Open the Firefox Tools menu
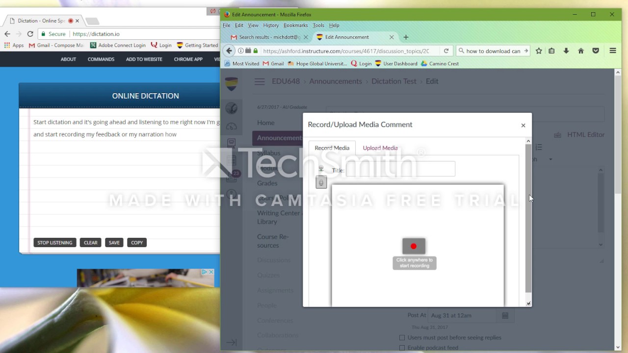The image size is (628, 353). click(x=318, y=25)
